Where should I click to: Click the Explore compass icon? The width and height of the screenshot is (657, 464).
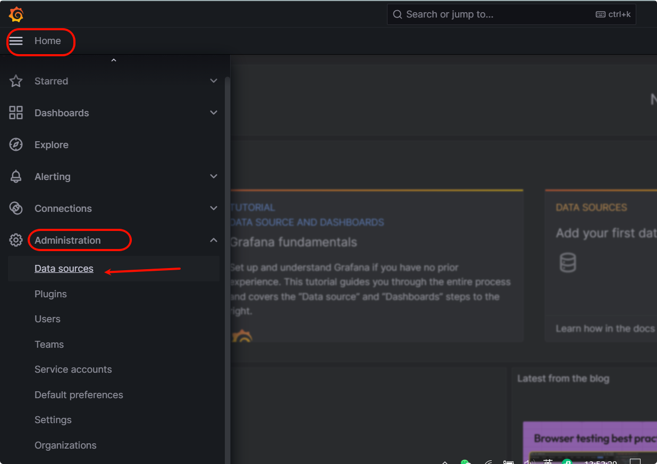pyautogui.click(x=16, y=145)
